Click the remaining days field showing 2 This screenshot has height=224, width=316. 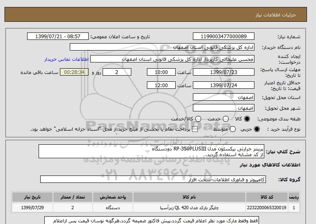(117, 72)
